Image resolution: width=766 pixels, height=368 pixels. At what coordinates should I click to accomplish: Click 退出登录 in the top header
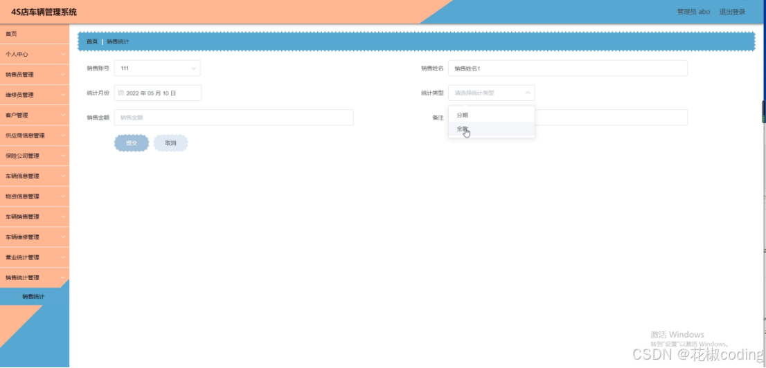tap(732, 12)
